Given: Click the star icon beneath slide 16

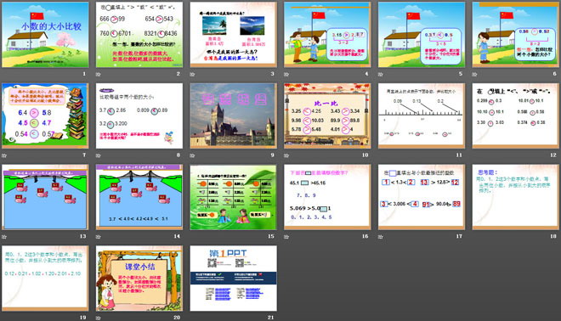Looking at the screenshot, I should pyautogui.click(x=286, y=237).
